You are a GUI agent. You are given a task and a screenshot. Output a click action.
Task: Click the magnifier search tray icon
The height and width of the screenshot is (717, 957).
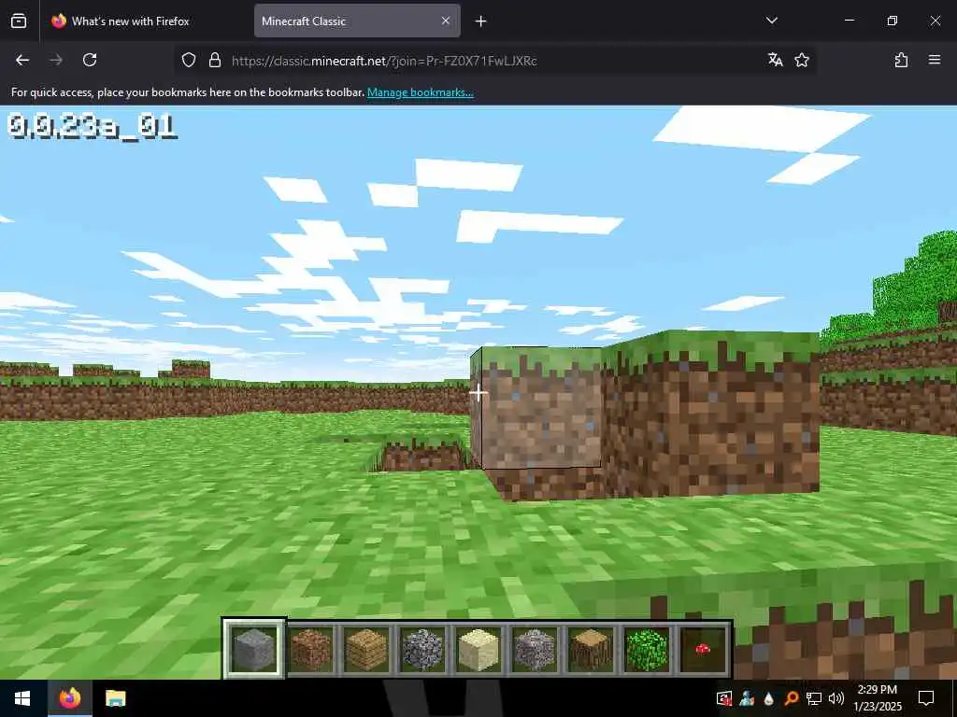(791, 698)
